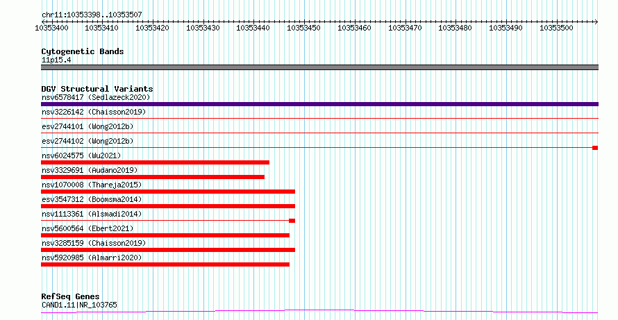Image resolution: width=618 pixels, height=320 pixels.
Task: Click ruler position 10353470
Action: tap(405, 28)
